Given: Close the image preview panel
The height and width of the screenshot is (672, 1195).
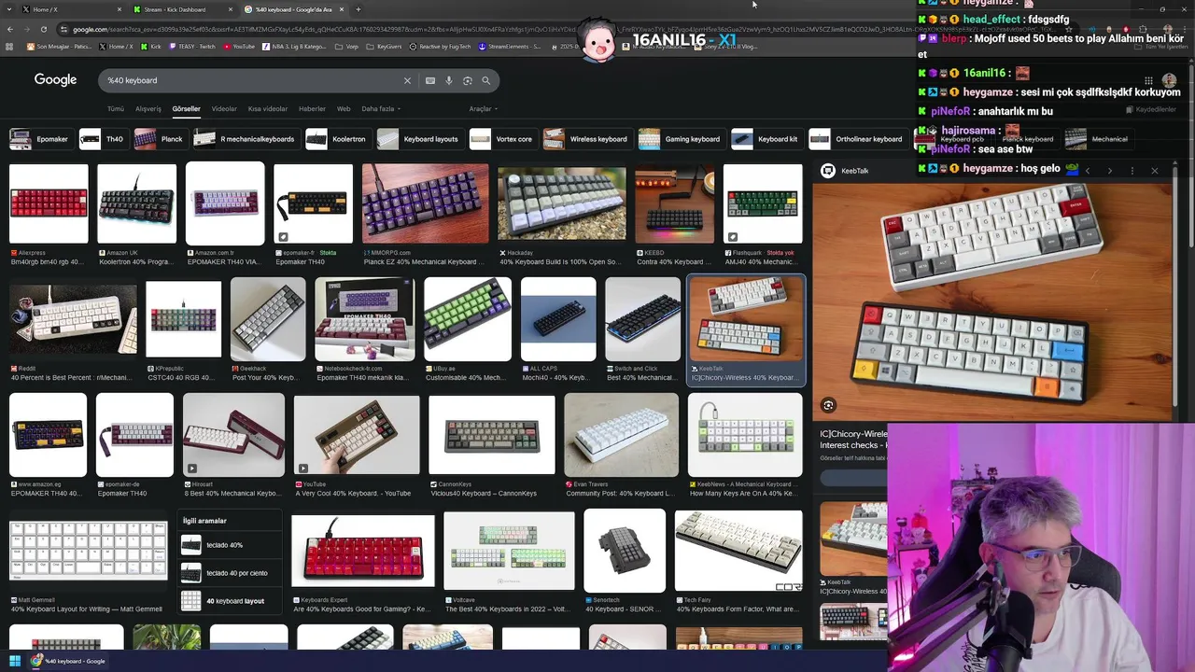Looking at the screenshot, I should coord(1155,171).
